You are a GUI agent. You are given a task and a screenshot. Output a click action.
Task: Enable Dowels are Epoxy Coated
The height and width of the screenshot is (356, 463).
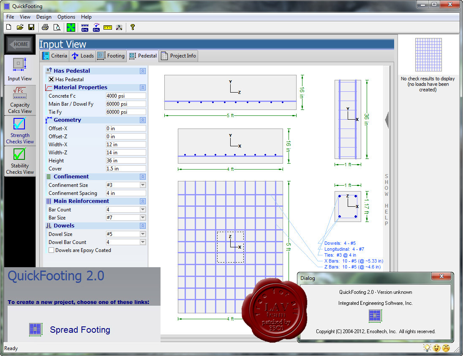[52, 250]
